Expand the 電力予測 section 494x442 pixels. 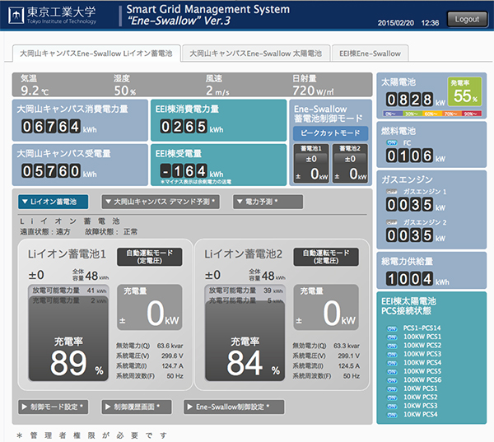267,202
